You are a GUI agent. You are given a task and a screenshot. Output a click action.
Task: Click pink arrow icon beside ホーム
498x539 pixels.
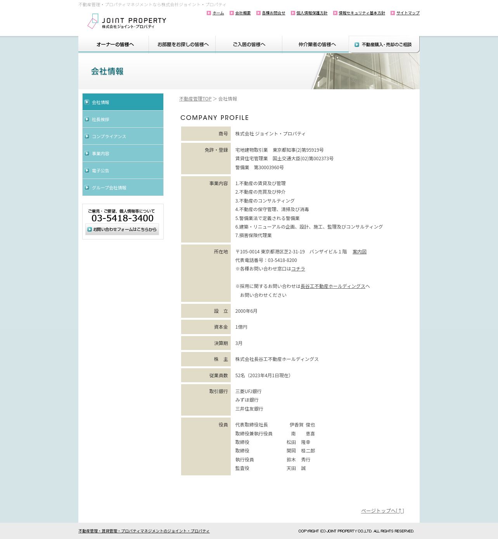click(209, 13)
